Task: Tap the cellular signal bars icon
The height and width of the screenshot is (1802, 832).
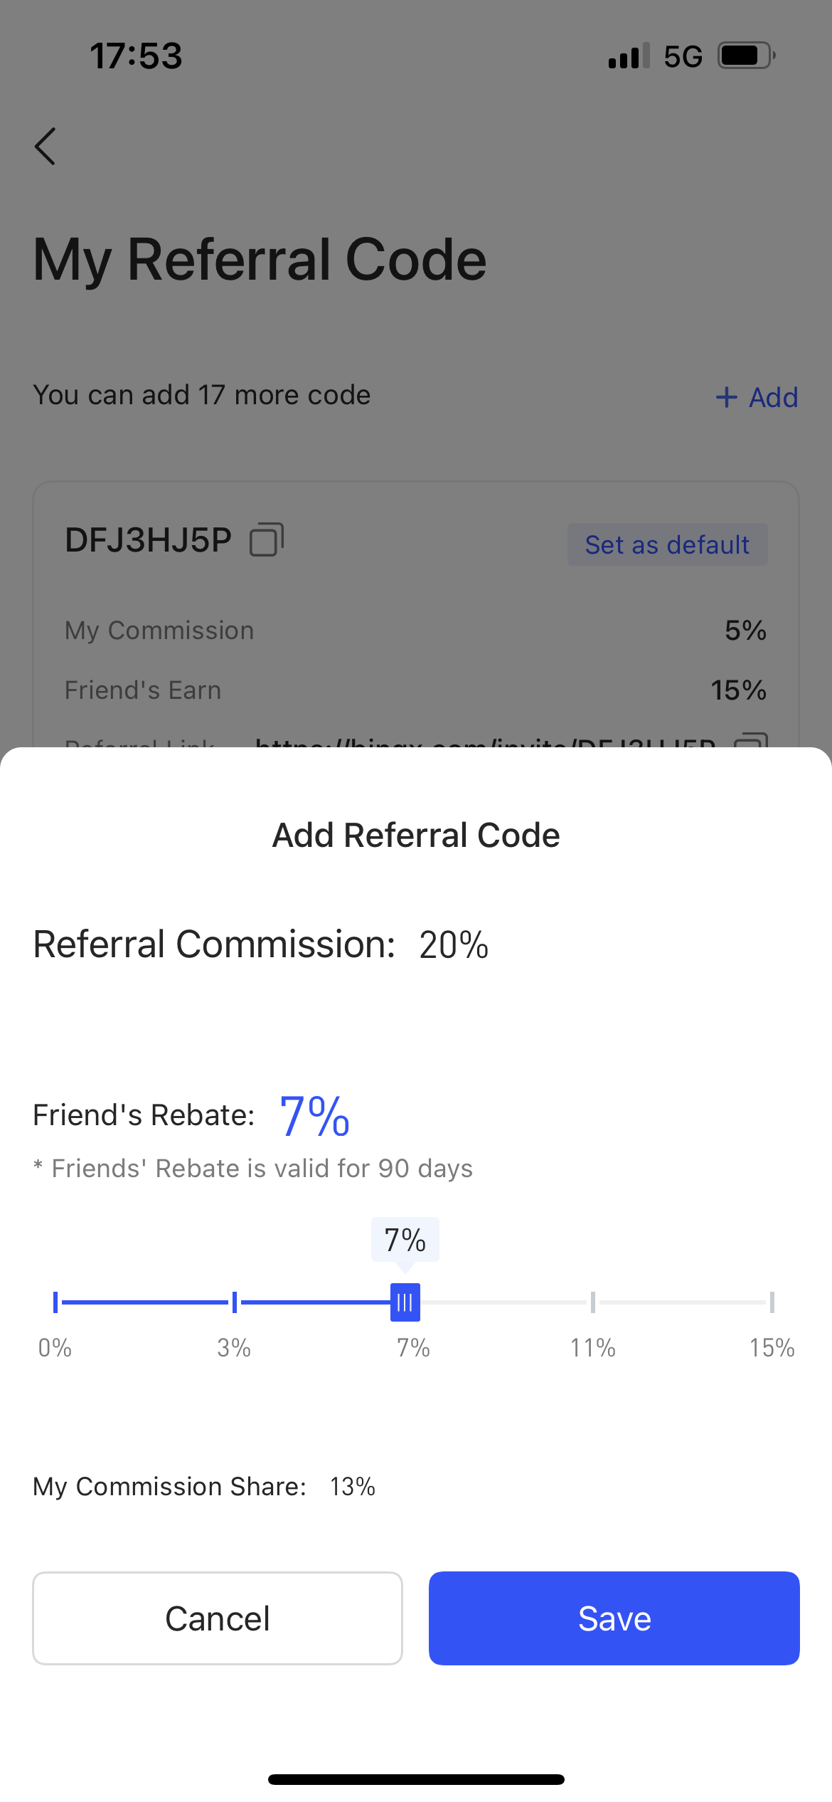Action: pyautogui.click(x=629, y=56)
